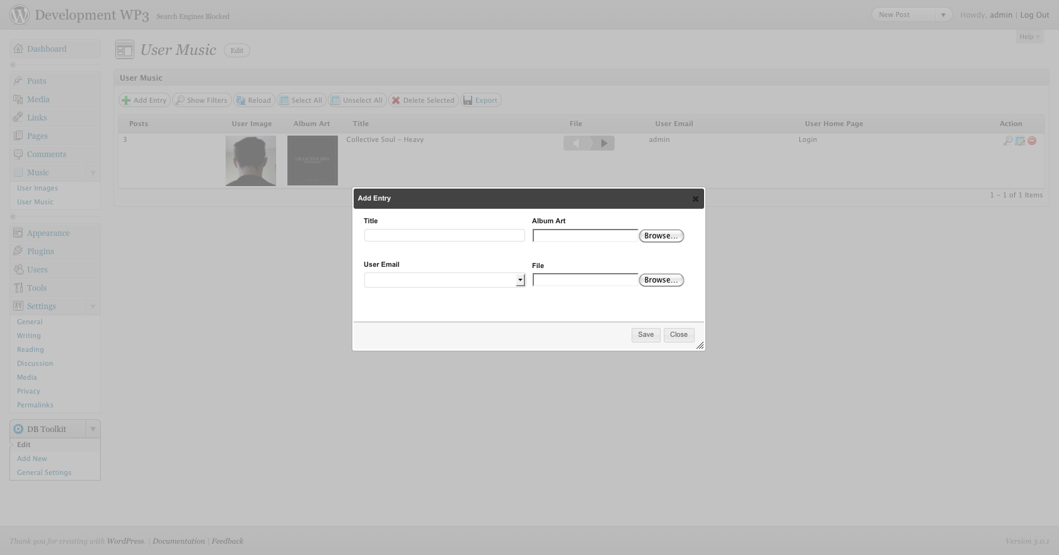Click the edit entry icon in Action column
The width and height of the screenshot is (1059, 555).
coord(1020,141)
